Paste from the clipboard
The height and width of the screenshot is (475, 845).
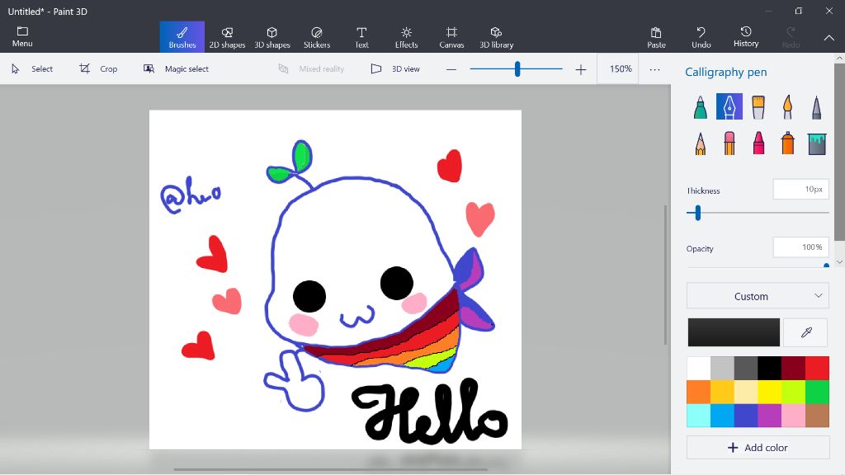tap(656, 37)
